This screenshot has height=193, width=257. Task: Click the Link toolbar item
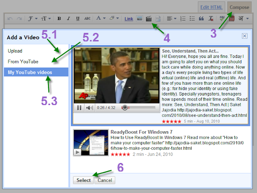(128, 19)
